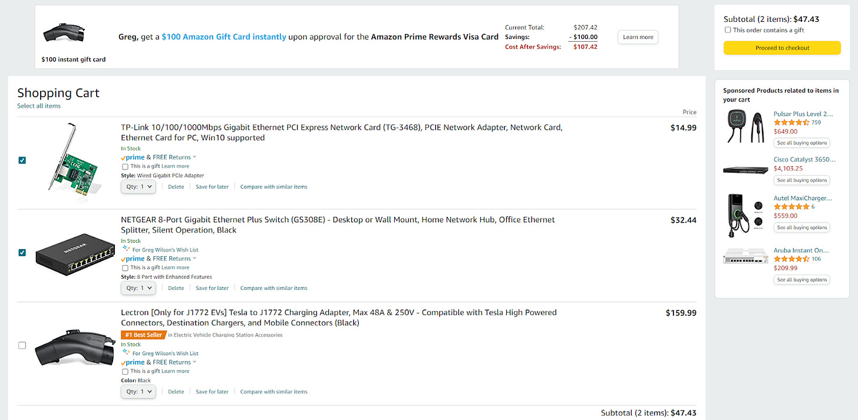Open Cisco Catalyst sponsored product image
This screenshot has width=858, height=420.
(x=746, y=170)
